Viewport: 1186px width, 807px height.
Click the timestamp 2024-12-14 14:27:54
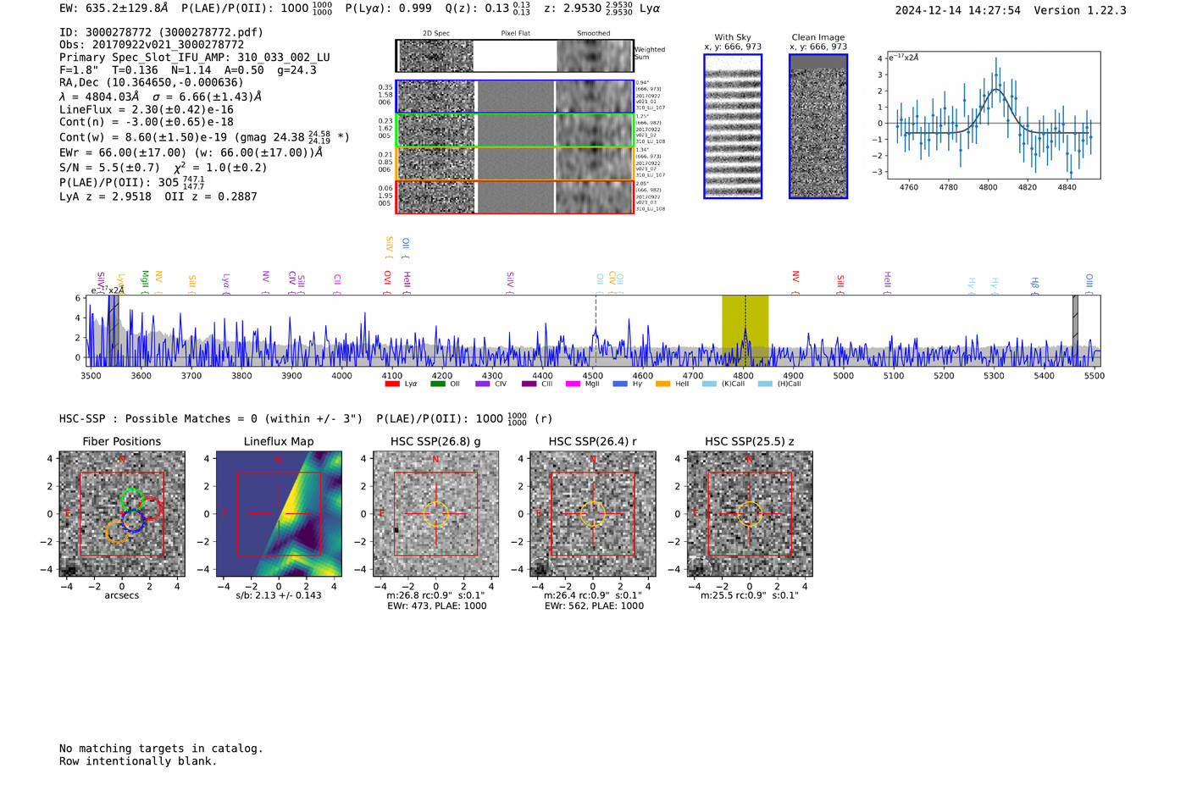coord(958,10)
